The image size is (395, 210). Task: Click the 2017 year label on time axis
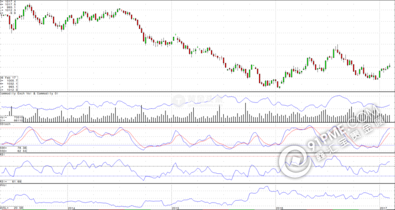coord(383,208)
